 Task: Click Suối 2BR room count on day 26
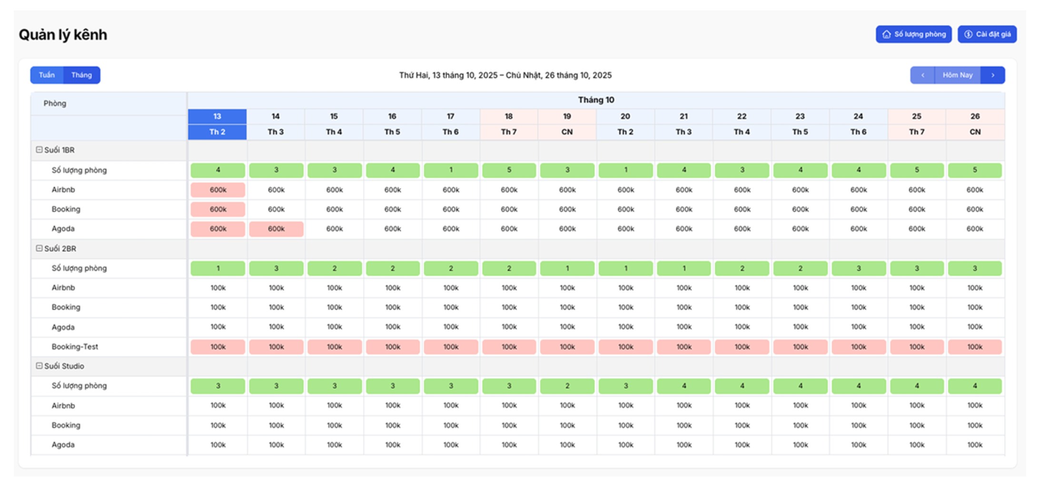click(x=974, y=268)
